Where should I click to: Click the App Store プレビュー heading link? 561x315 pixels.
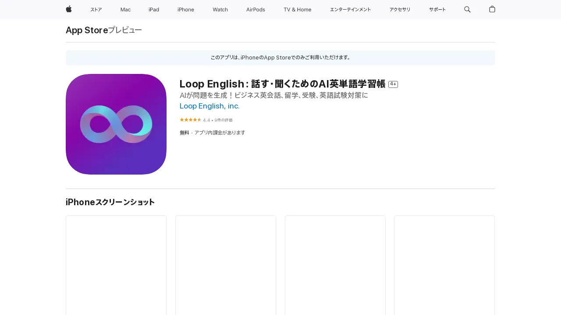104,30
